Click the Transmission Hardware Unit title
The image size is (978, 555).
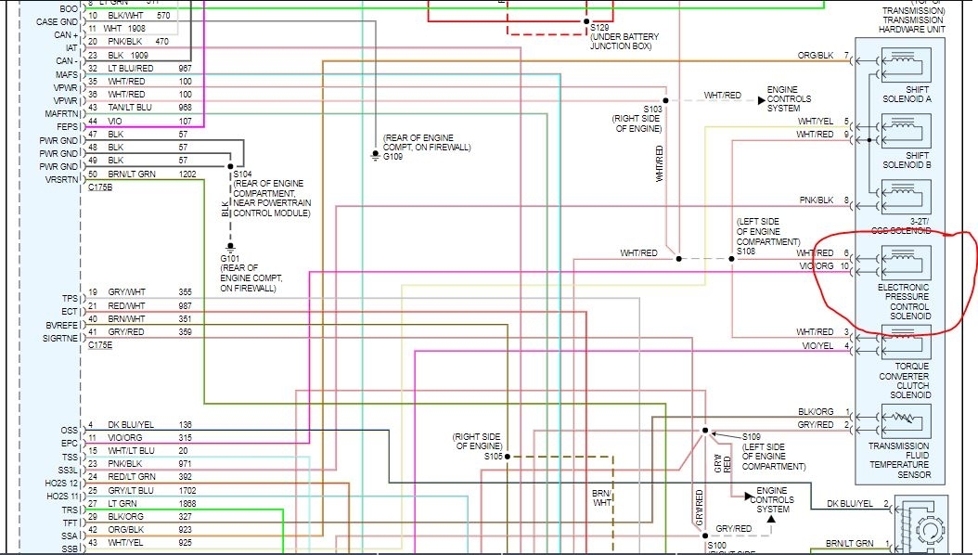click(912, 24)
